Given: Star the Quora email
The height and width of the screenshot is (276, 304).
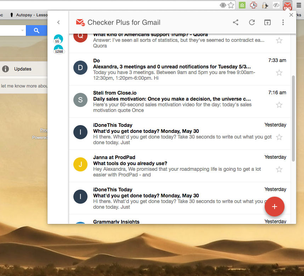Looking at the screenshot, I should pyautogui.click(x=279, y=40).
